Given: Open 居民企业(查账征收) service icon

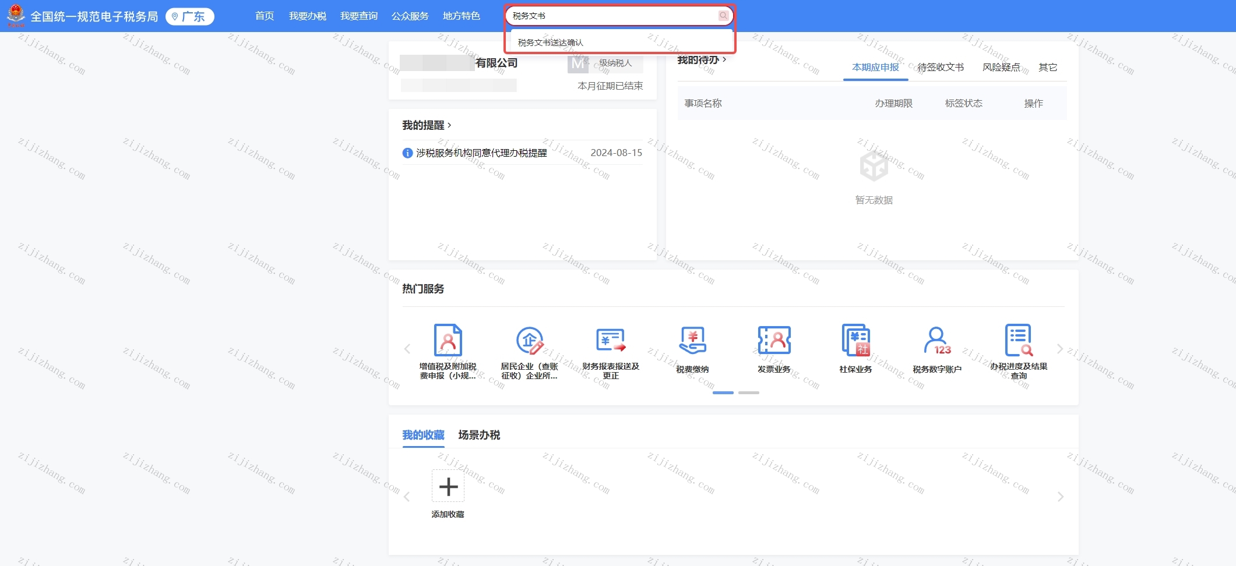Looking at the screenshot, I should tap(529, 340).
